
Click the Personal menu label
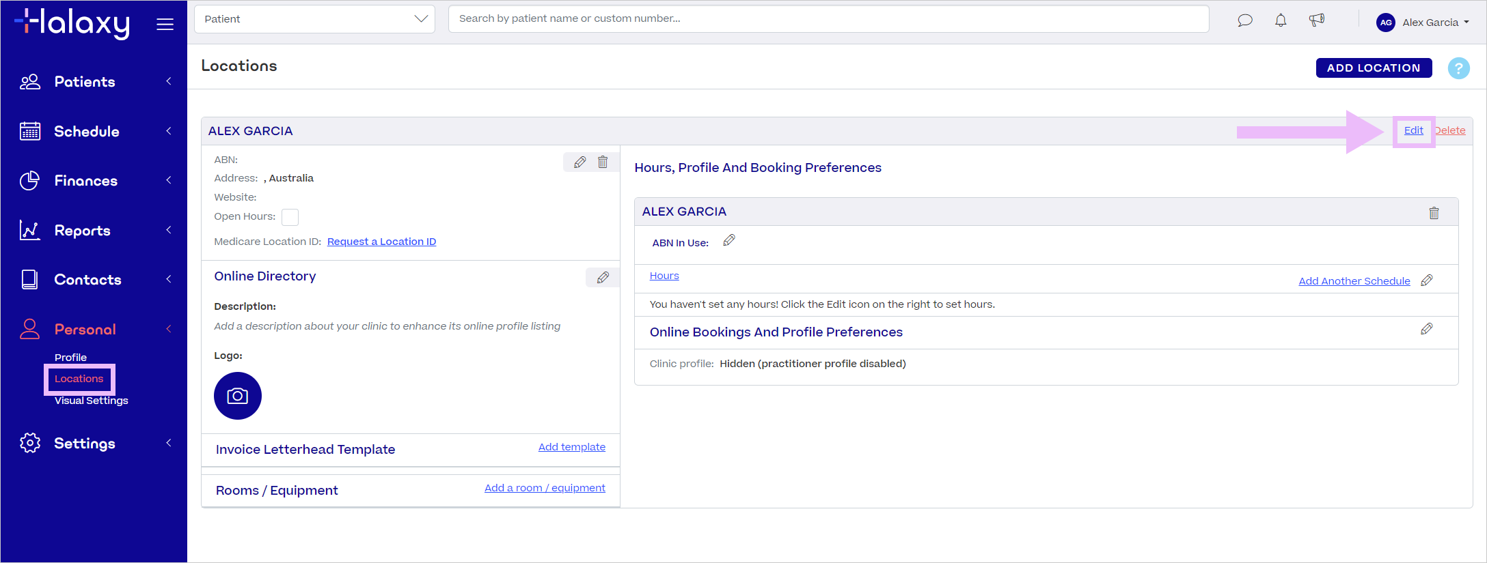pos(85,330)
